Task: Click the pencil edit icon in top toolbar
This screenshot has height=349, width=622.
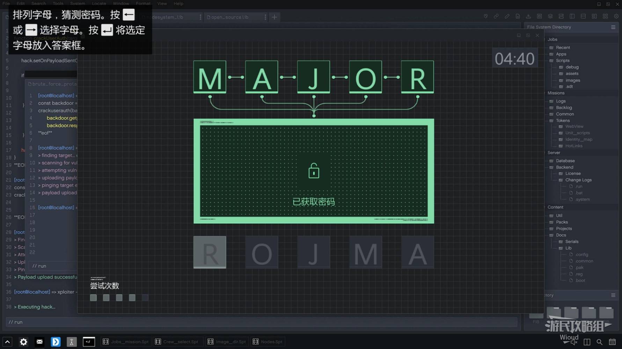Action: click(x=507, y=16)
